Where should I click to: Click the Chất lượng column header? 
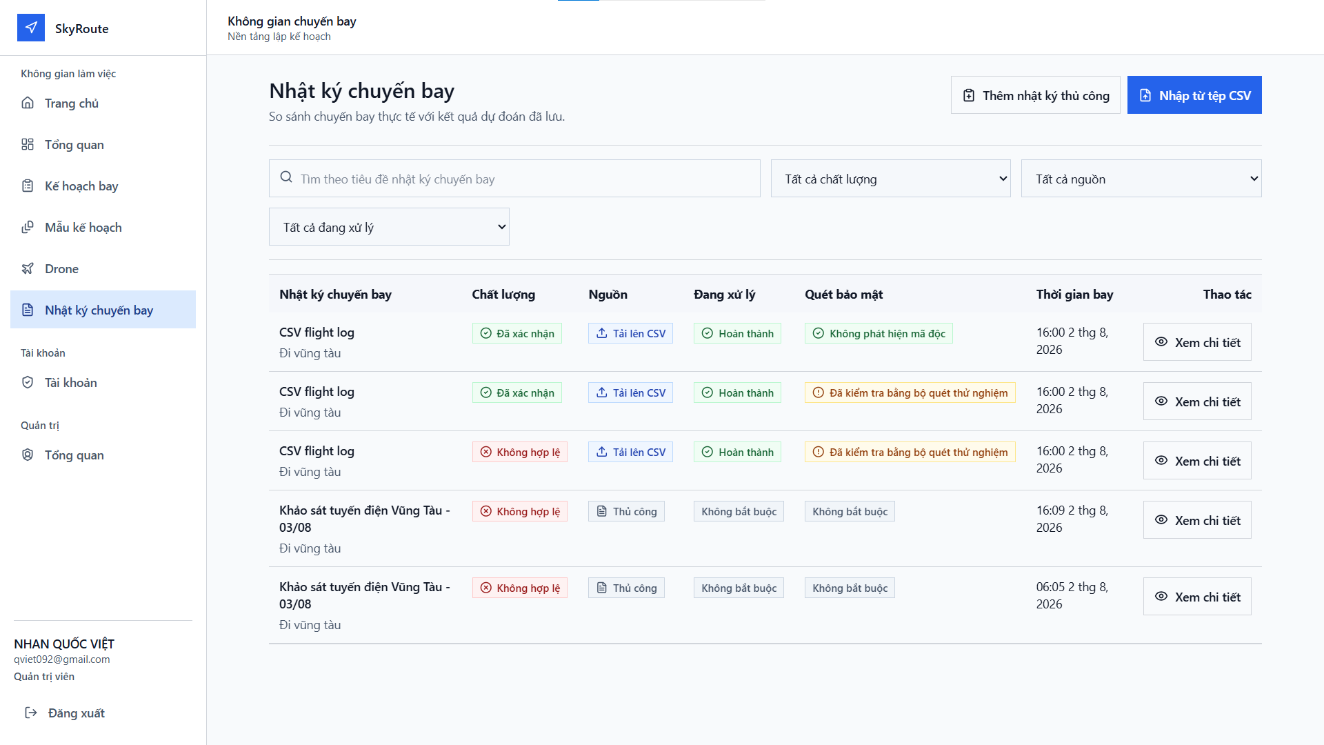point(503,294)
